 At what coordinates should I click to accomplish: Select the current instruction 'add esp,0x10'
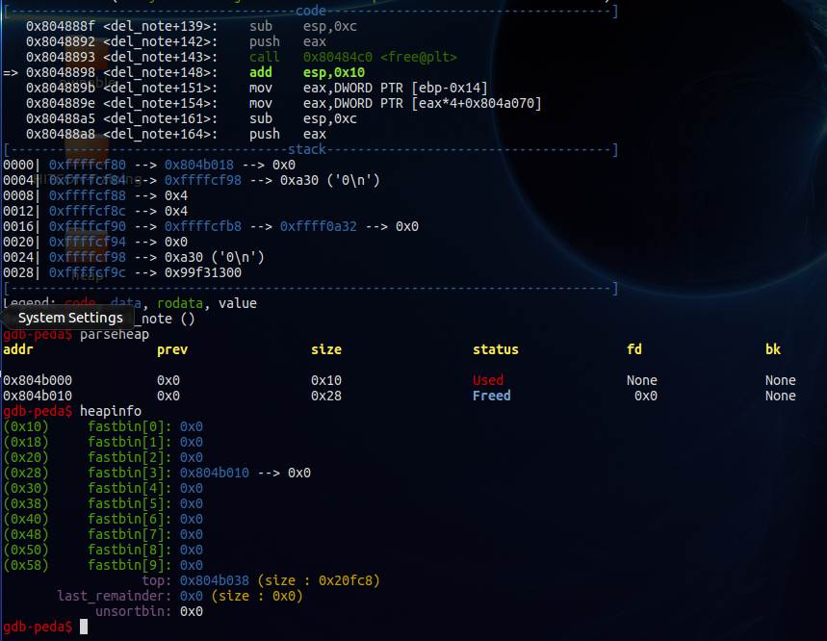pyautogui.click(x=307, y=72)
